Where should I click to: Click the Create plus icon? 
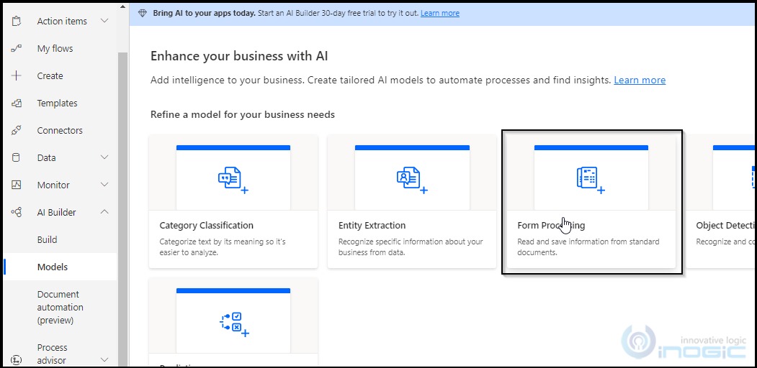(x=17, y=76)
